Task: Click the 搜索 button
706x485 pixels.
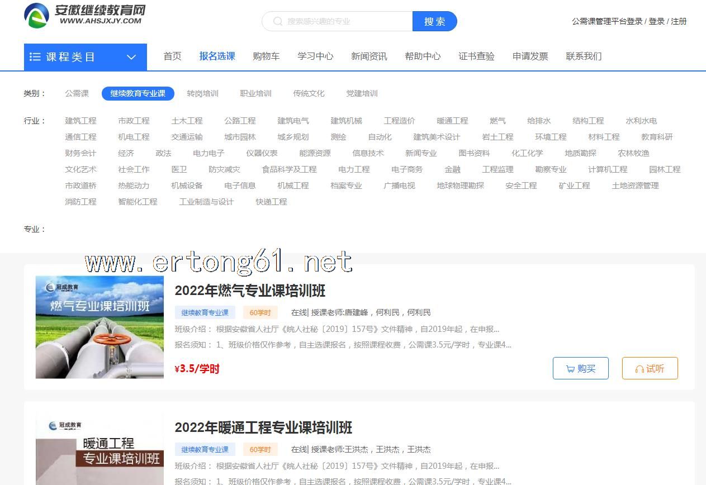Action: tap(434, 21)
